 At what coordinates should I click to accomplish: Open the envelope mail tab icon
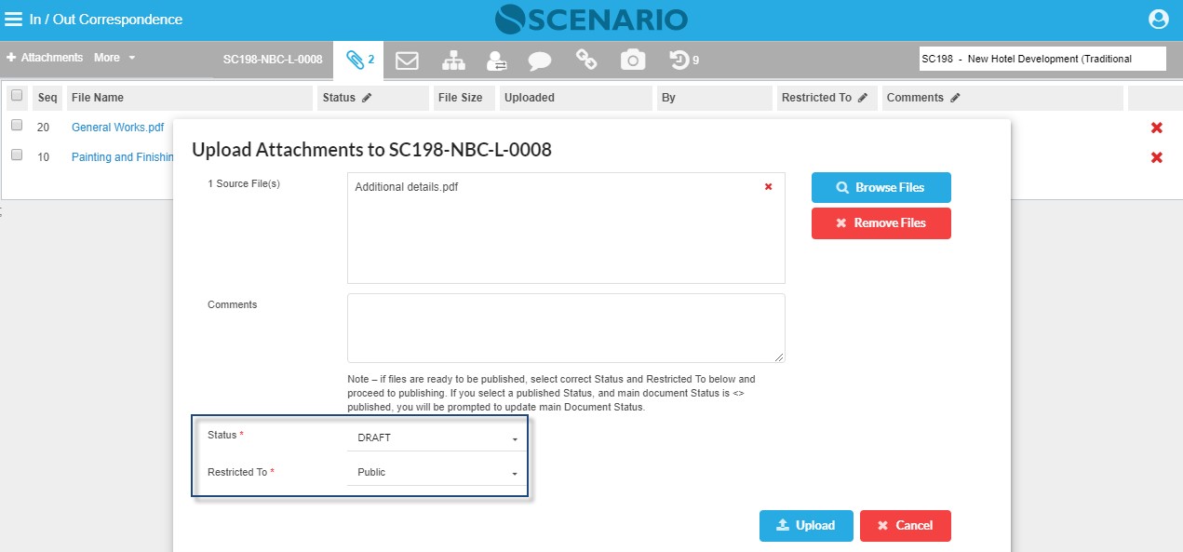tap(407, 61)
